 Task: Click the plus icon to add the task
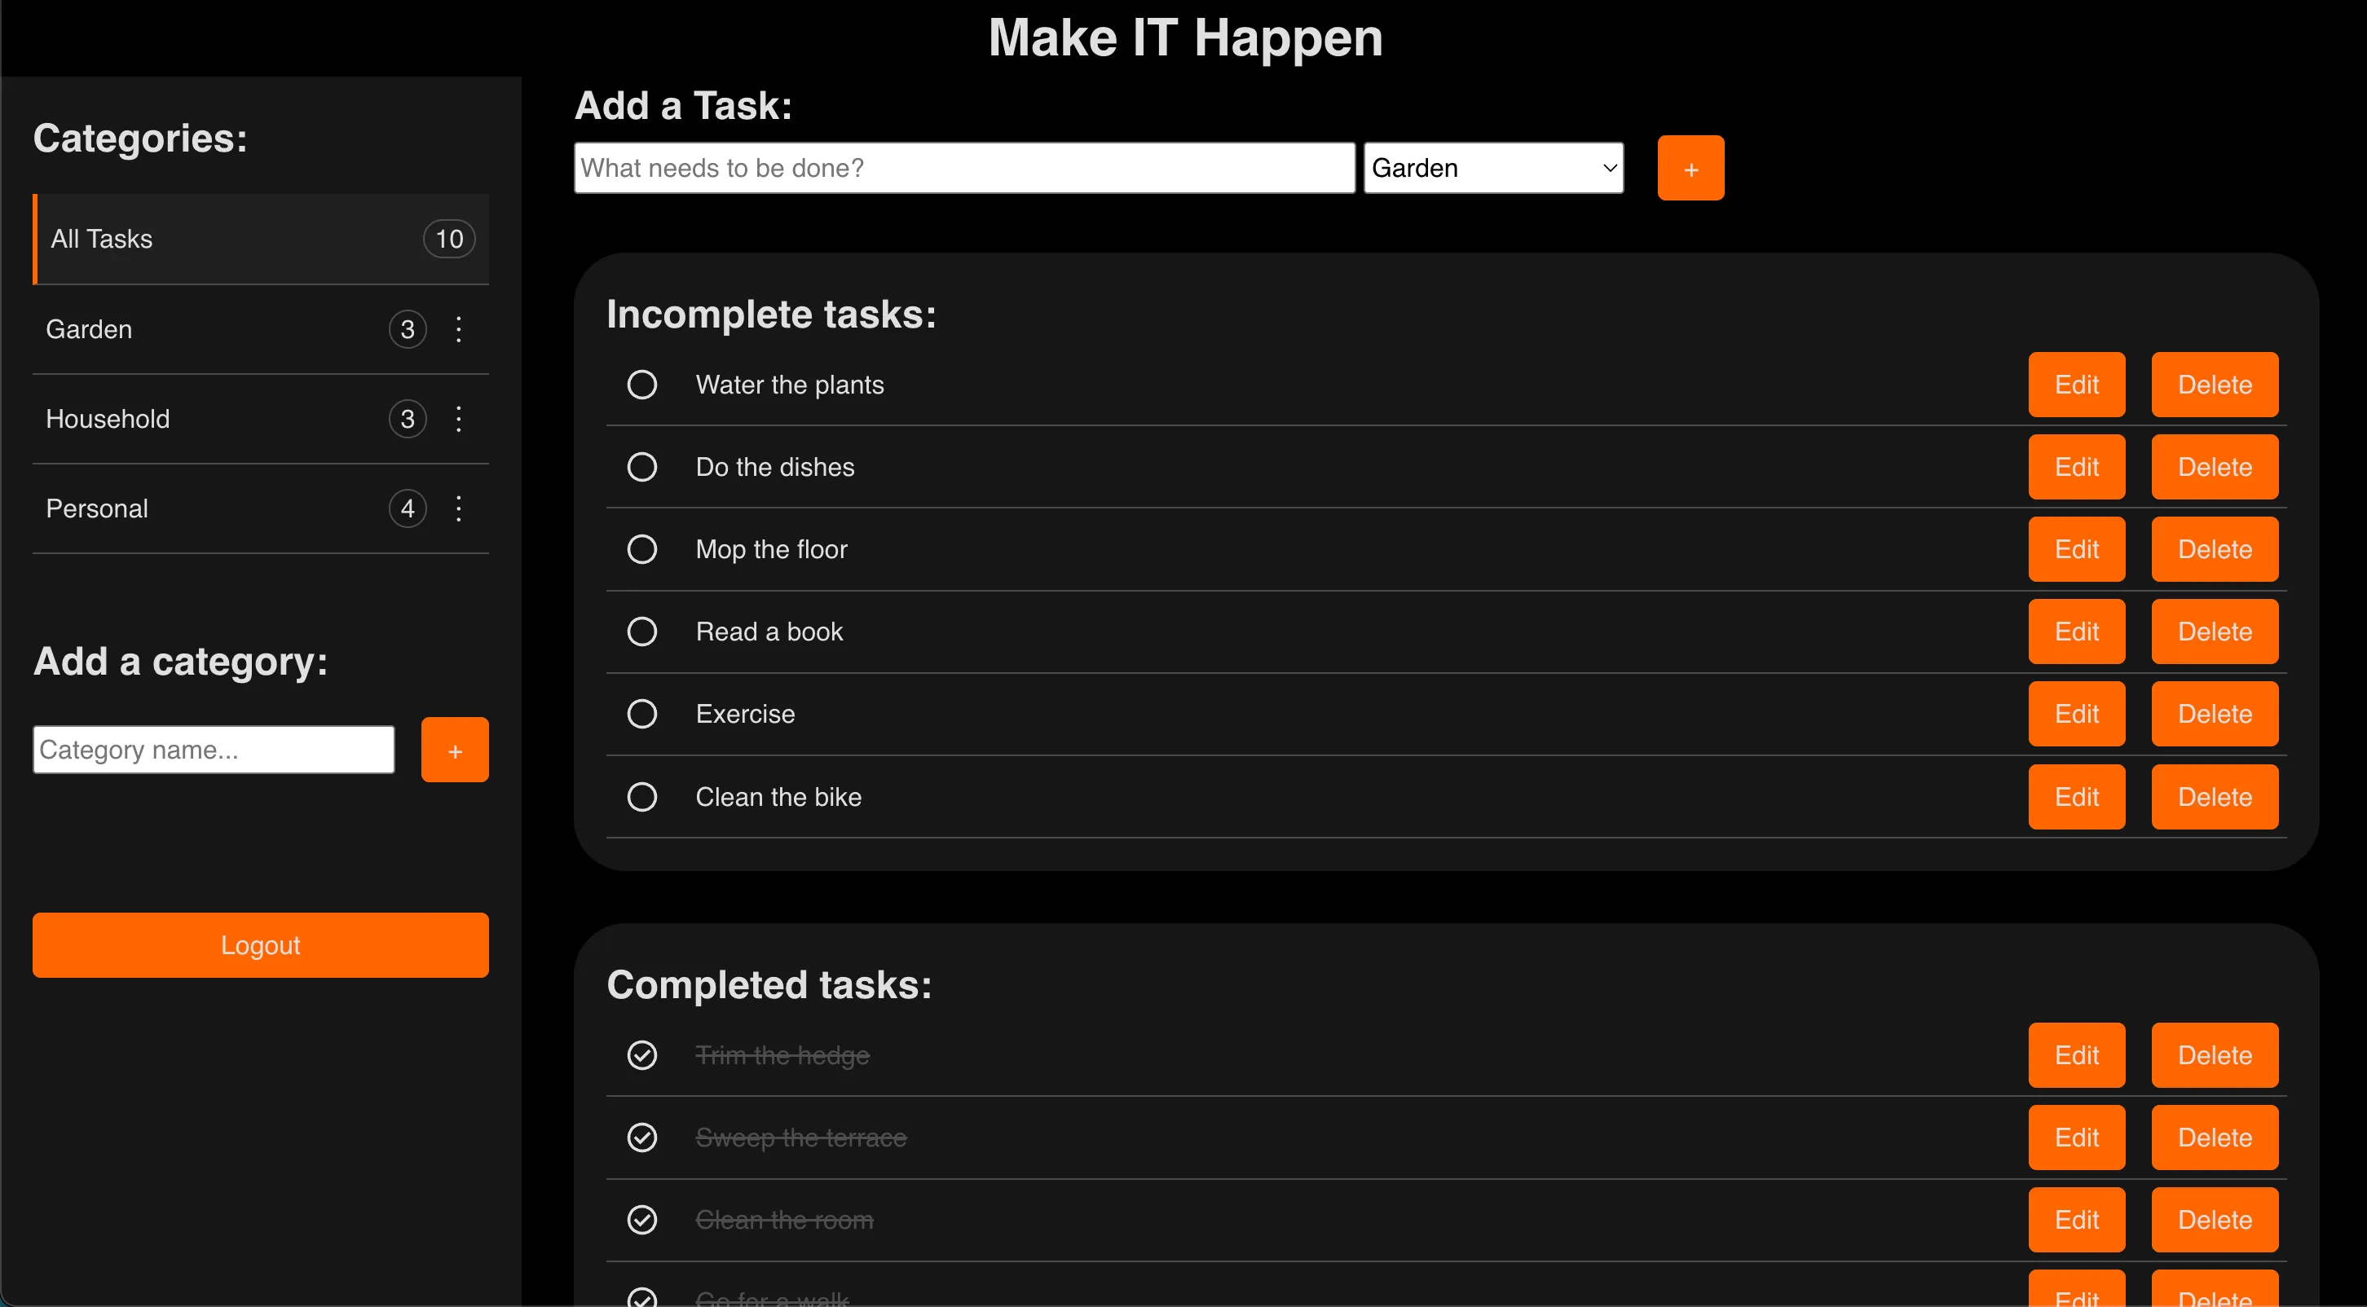[1690, 167]
